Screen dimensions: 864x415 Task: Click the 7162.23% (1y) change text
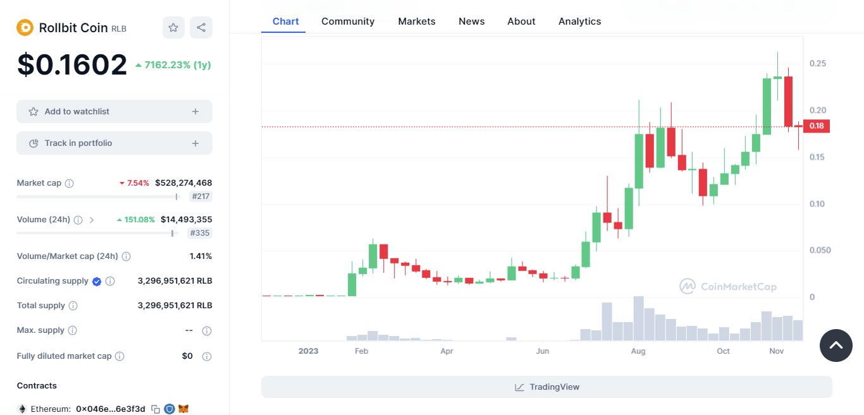click(173, 64)
